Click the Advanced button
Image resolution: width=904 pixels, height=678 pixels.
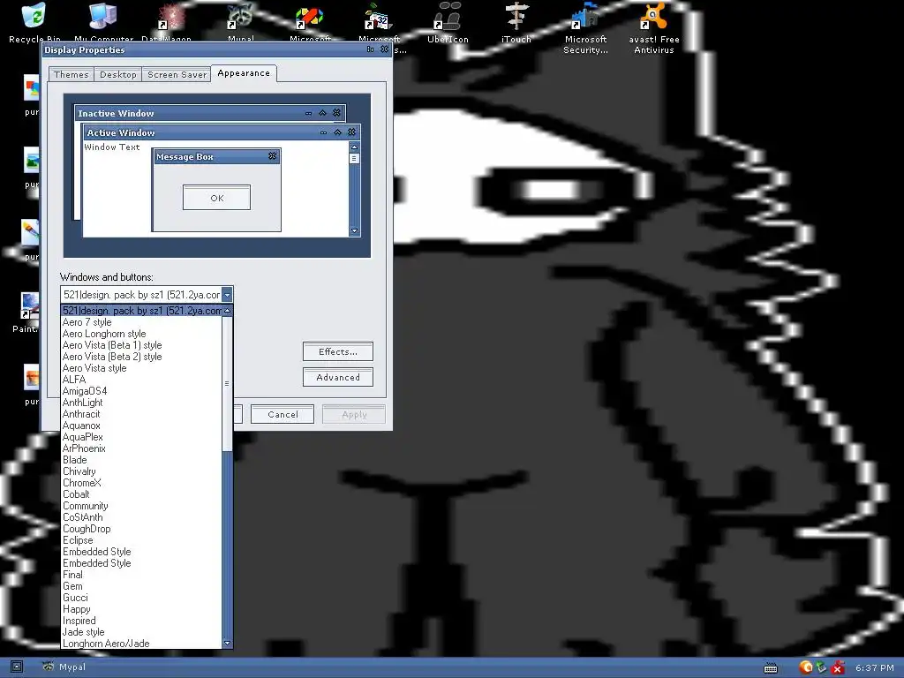coord(338,378)
